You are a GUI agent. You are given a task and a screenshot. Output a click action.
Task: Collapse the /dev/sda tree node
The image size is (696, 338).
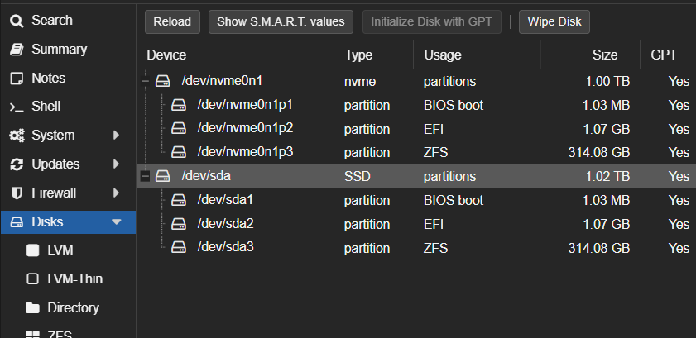point(146,176)
